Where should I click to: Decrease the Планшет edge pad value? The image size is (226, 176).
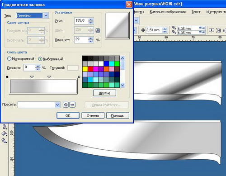90,41
